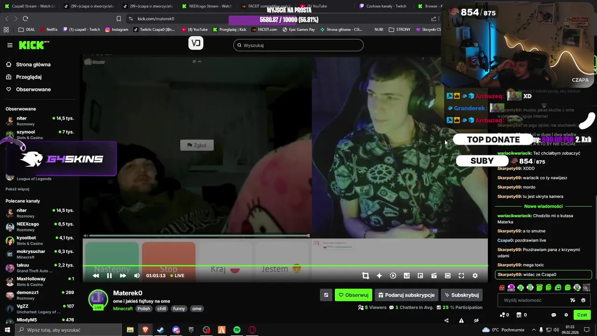Open the Kick sidebar hamburger menu
Viewport: 597px width, 336px height.
[x=10, y=45]
